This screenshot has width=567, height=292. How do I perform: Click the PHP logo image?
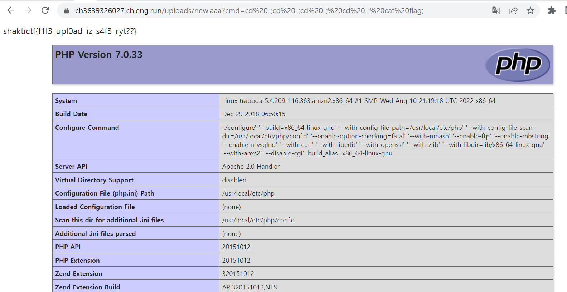click(518, 65)
